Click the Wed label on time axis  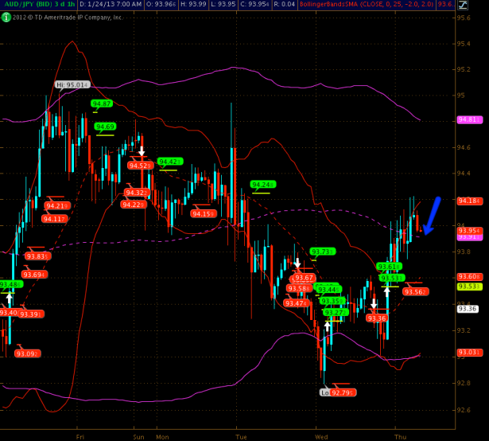coord(321,437)
